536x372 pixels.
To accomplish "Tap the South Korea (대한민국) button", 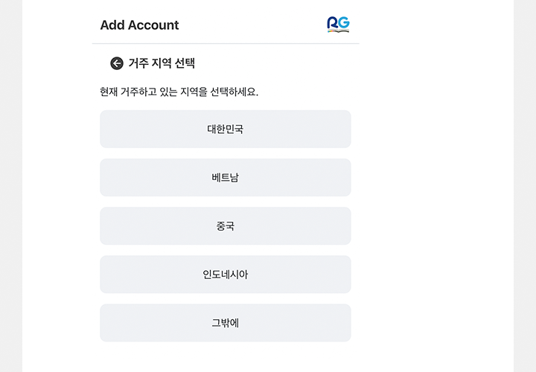I will 225,129.
